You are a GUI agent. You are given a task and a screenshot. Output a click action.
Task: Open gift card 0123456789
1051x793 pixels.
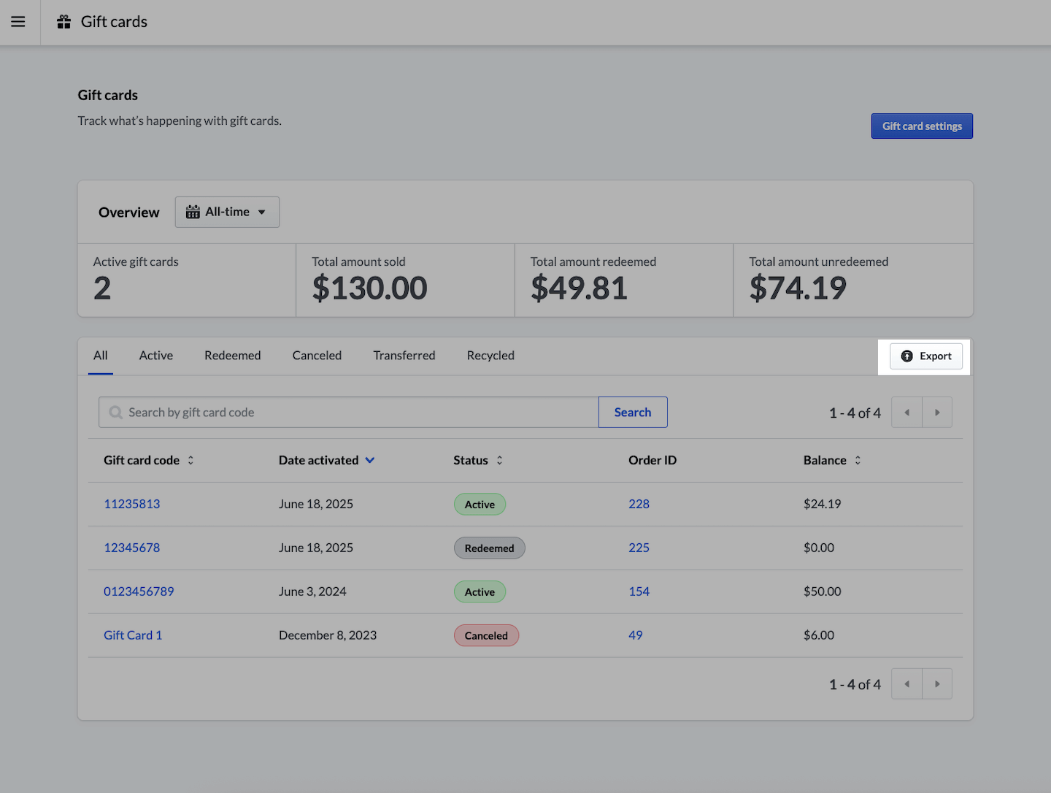pyautogui.click(x=139, y=591)
